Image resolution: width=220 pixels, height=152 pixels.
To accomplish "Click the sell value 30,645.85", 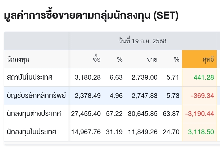I will pos(143,114).
